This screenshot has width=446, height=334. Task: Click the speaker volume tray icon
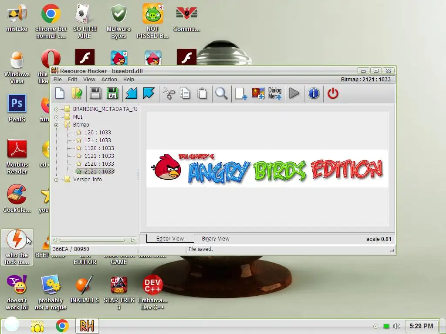tap(396, 326)
